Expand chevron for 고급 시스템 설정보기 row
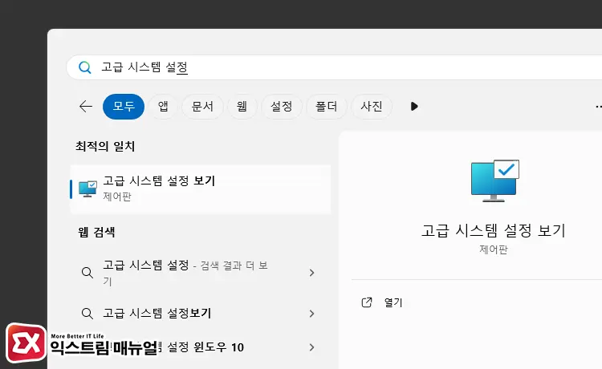Image resolution: width=602 pixels, height=369 pixels. click(x=311, y=314)
